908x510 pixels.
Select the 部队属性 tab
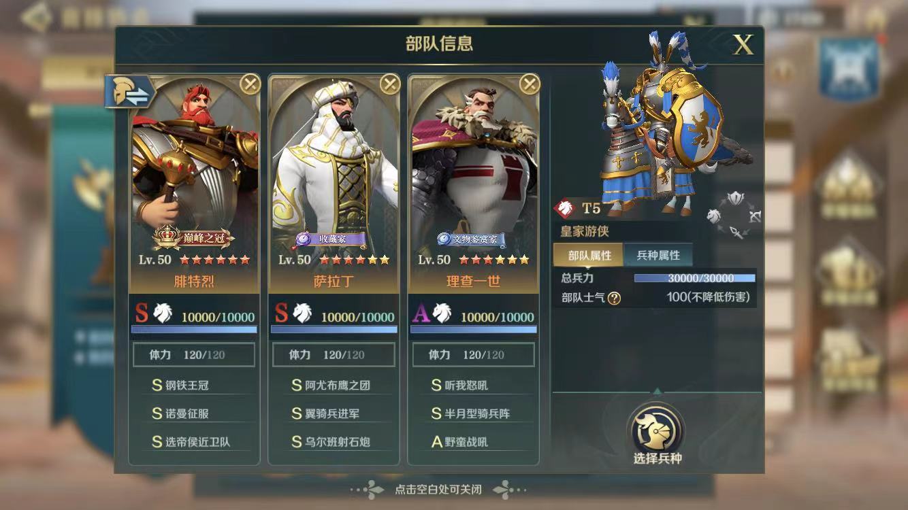coord(589,256)
